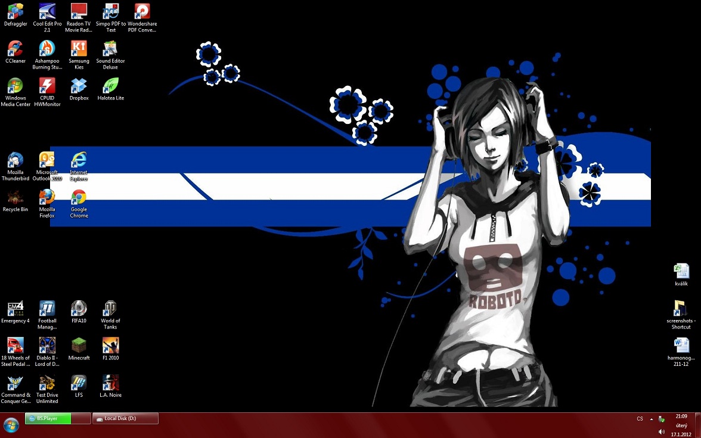Viewport: 701px width, 438px height.
Task: Switch to BS.Player in the taskbar
Action: (x=58, y=419)
